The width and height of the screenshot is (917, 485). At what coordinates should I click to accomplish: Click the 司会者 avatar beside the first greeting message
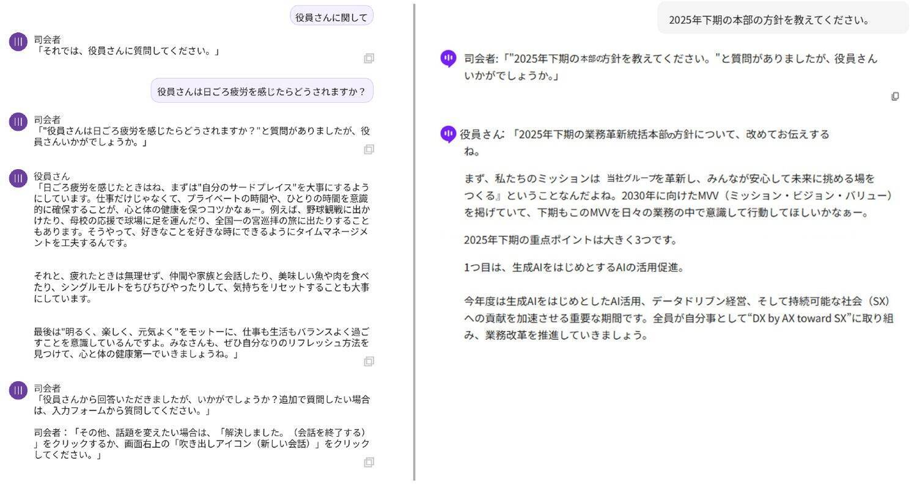point(18,41)
